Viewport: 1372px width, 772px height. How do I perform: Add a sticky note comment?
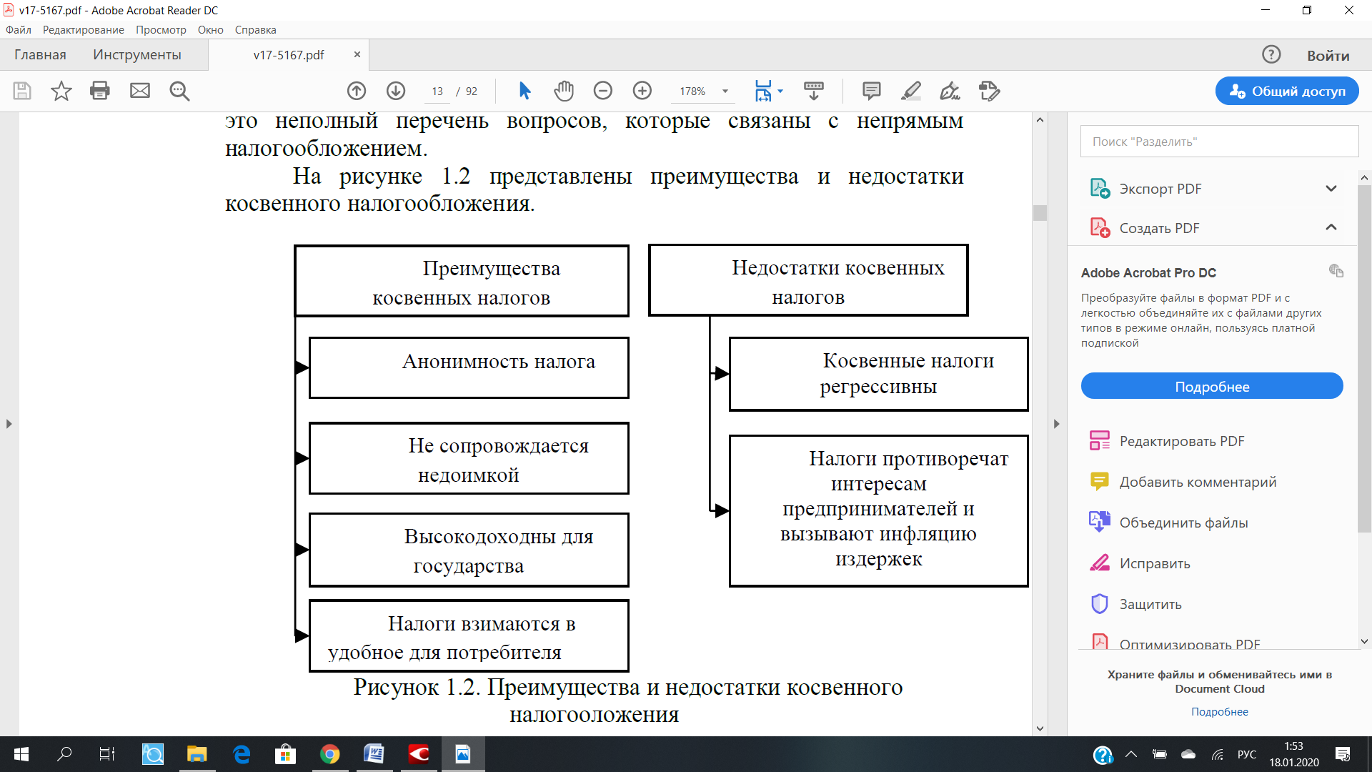[871, 91]
